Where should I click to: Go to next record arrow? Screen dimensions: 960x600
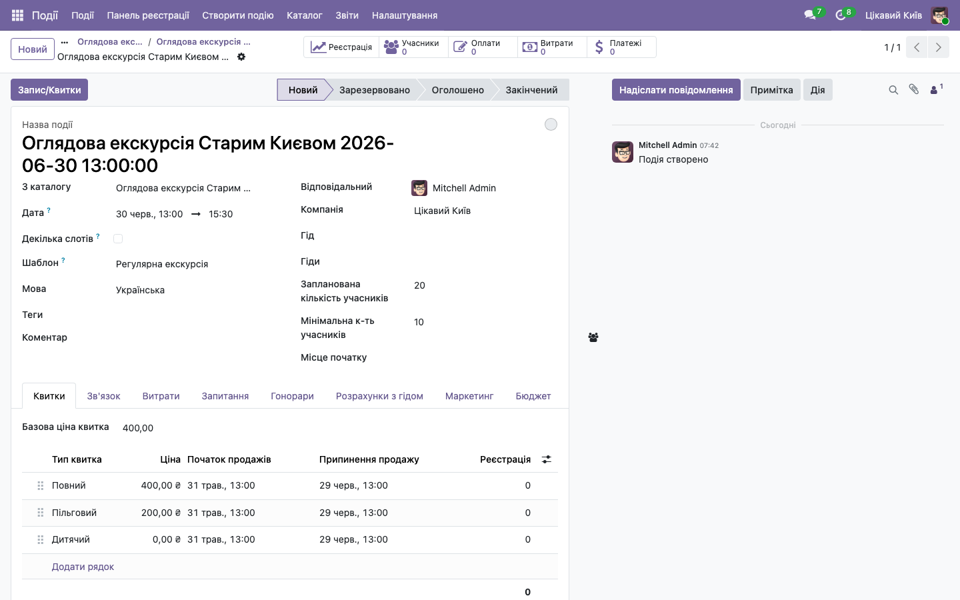(x=938, y=47)
